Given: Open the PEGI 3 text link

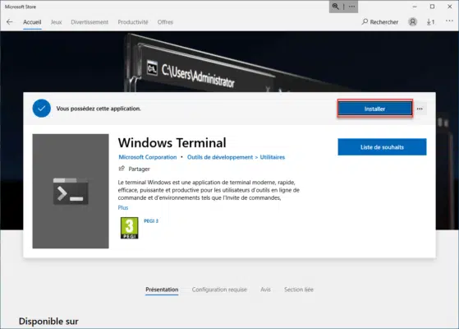Looking at the screenshot, I should point(151,220).
